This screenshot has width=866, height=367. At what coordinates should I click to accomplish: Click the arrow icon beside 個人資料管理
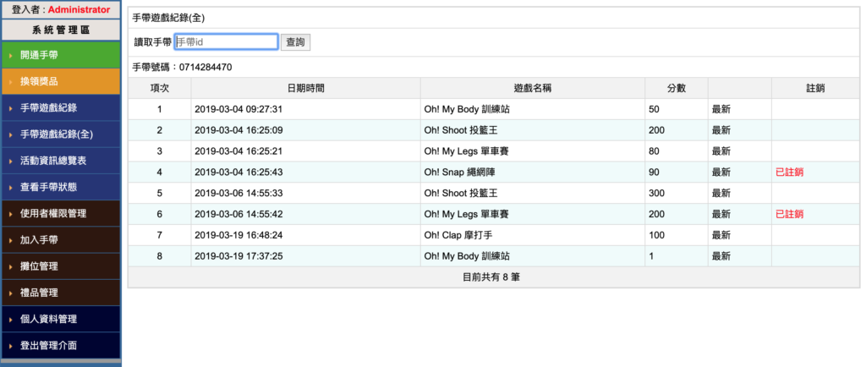[x=10, y=320]
